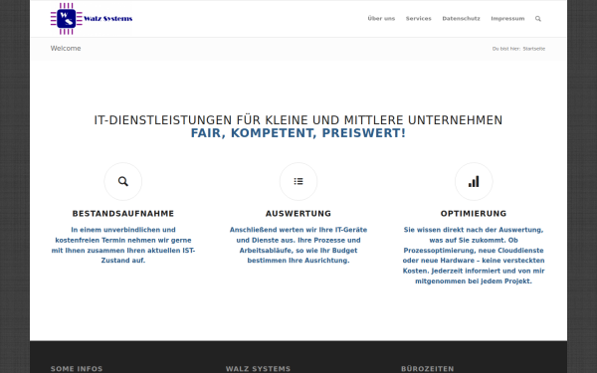
Task: Click the SOME INFOS footer heading
Action: tap(77, 369)
